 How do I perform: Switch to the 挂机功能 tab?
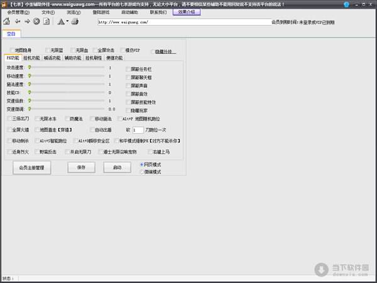click(31, 58)
